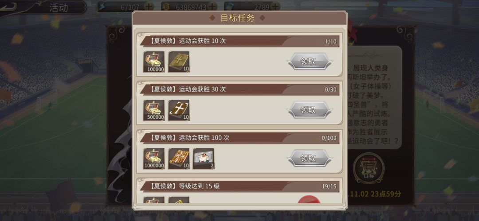Claim the 运动会获胜 10 次 reward with 领取
The height and width of the screenshot is (221, 479).
tap(310, 62)
